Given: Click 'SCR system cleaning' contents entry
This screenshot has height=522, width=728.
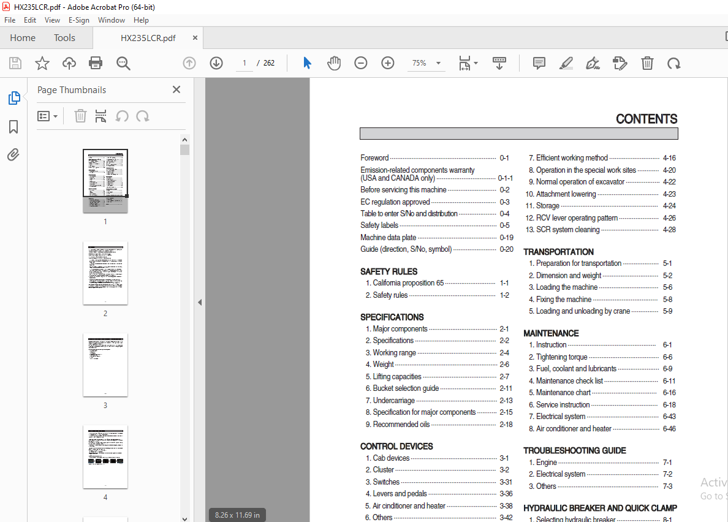Looking at the screenshot, I should 601,230.
